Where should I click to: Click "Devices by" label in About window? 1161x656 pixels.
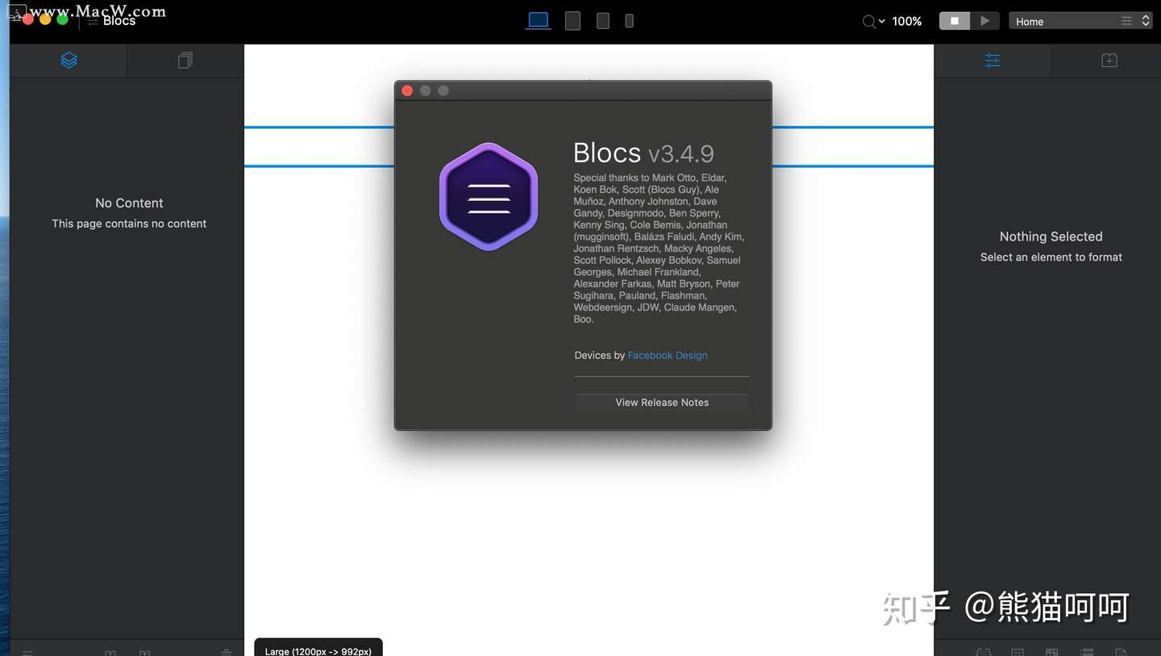point(600,355)
